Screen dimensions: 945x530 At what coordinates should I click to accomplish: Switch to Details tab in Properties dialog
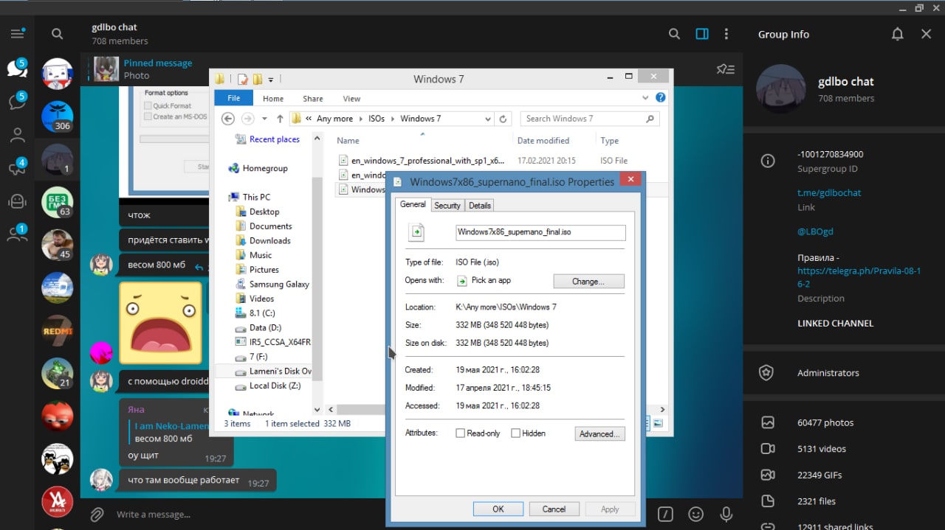[x=480, y=206]
